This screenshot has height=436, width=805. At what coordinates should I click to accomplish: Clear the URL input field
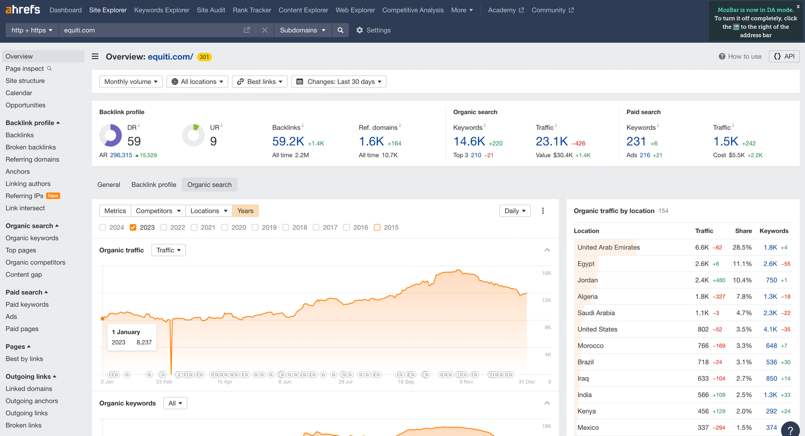click(265, 30)
